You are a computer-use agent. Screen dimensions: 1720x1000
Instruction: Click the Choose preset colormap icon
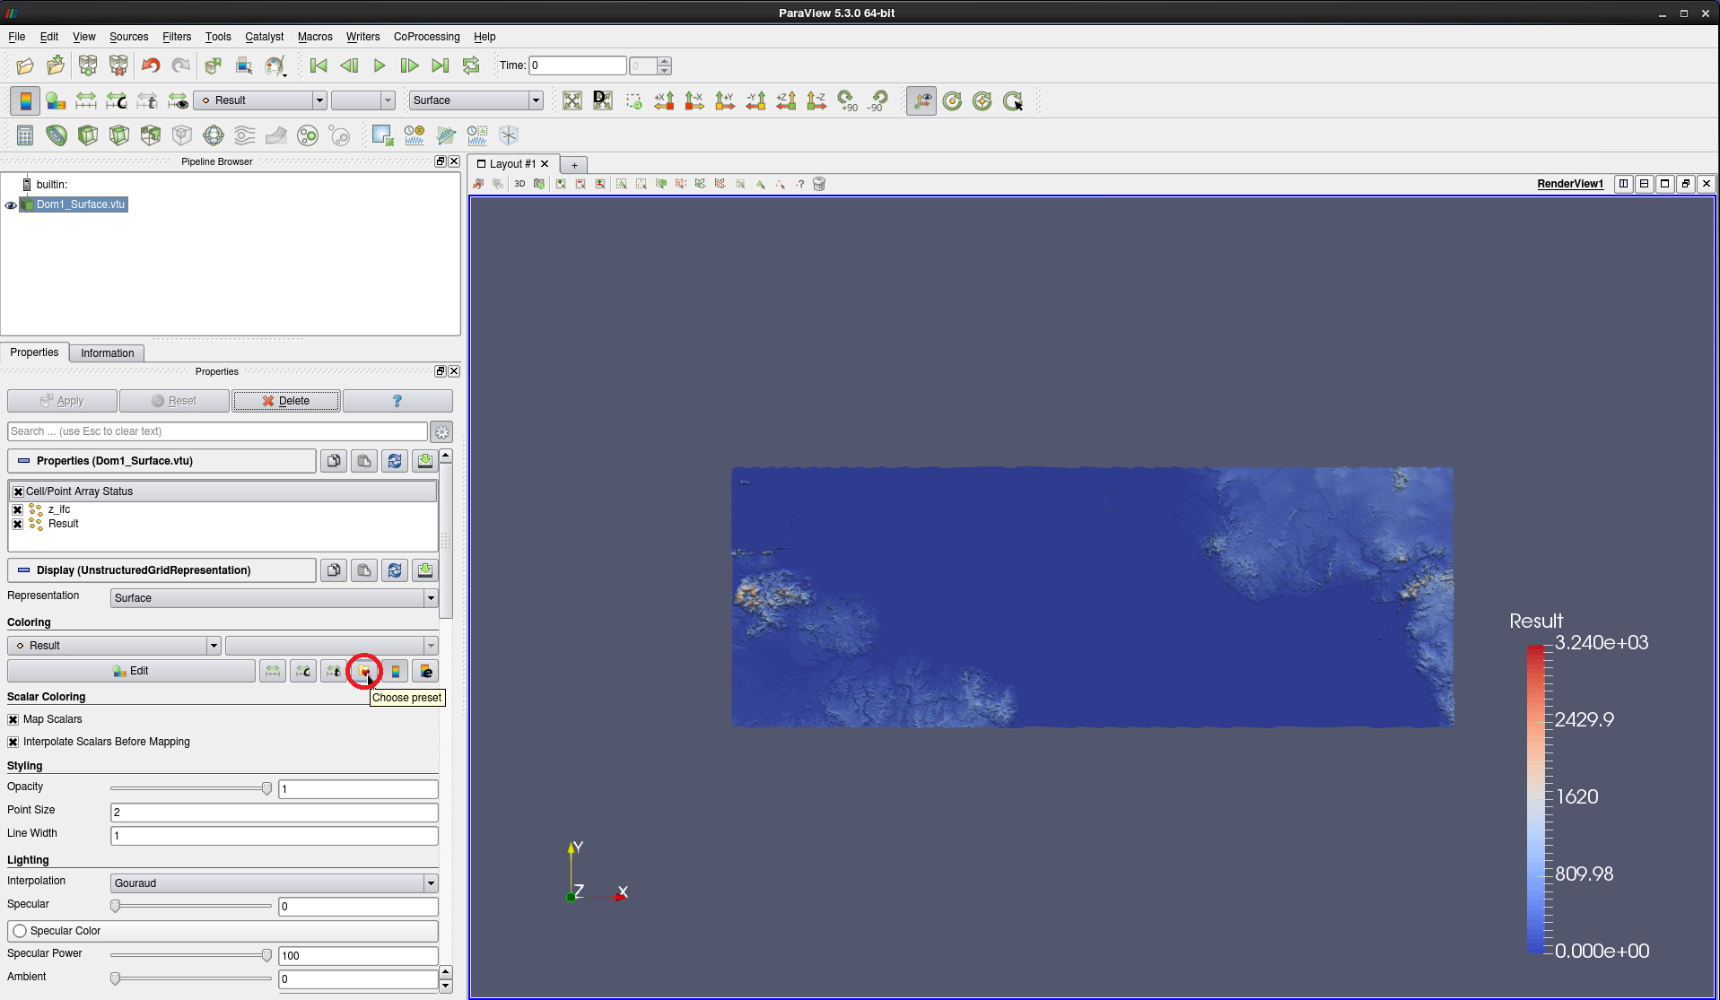pos(363,671)
